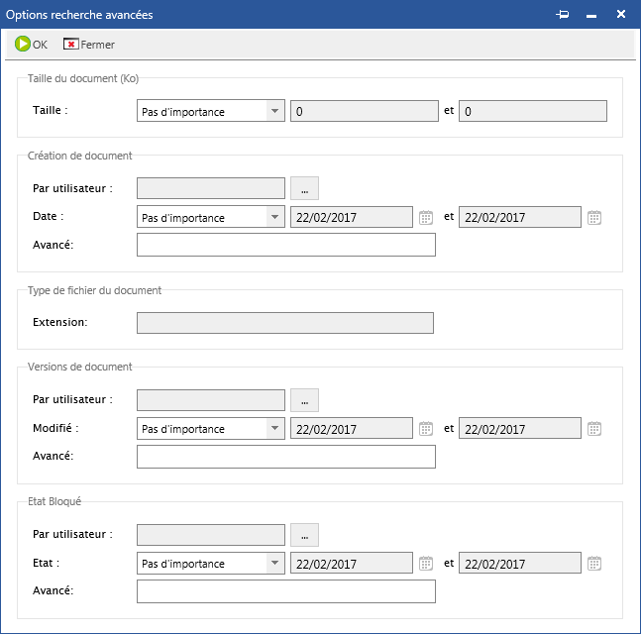Open calendar for creation start date
The image size is (641, 634).
pos(426,218)
